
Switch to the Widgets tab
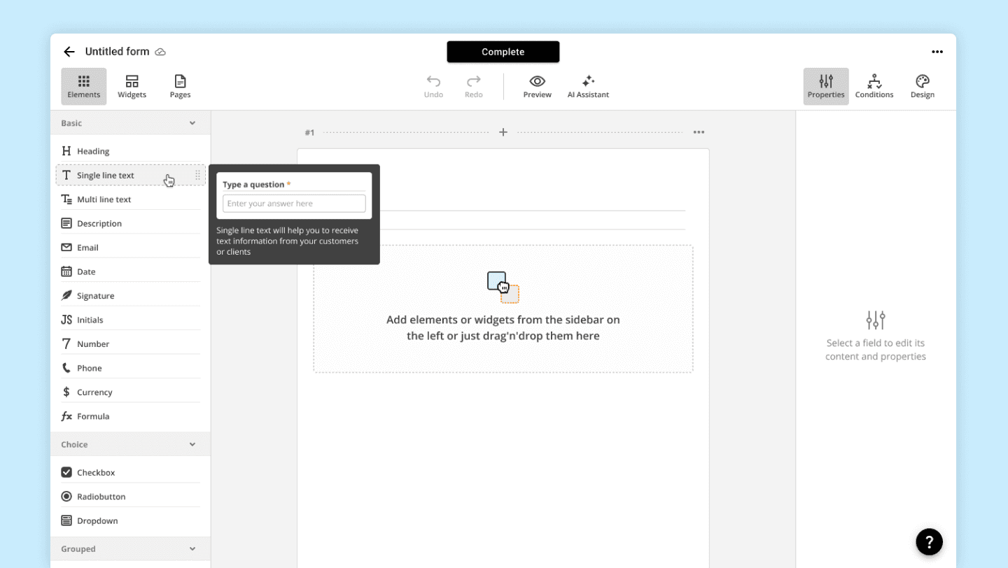pyautogui.click(x=132, y=87)
